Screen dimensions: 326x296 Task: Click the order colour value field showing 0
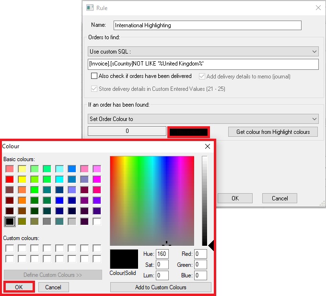coord(127,131)
